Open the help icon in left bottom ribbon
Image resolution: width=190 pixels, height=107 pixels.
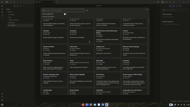click(2, 97)
